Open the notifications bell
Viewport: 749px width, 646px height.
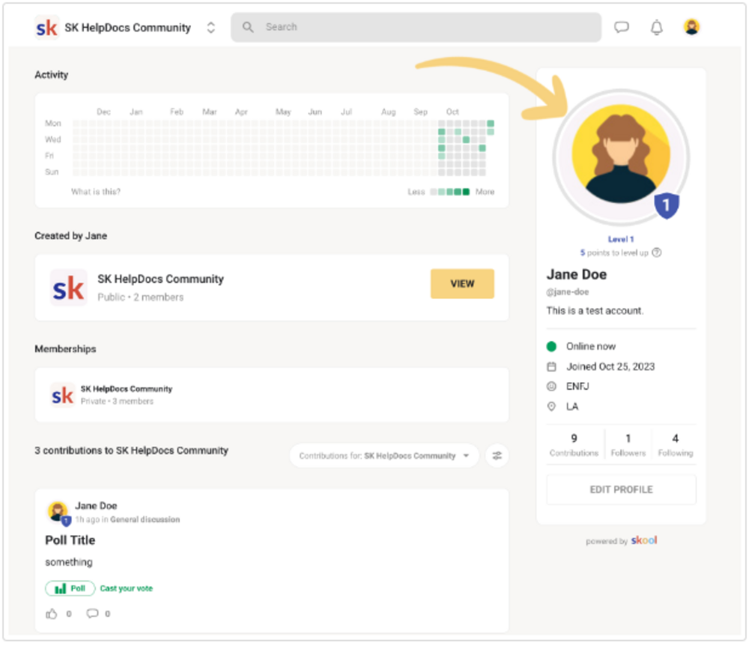pyautogui.click(x=657, y=27)
